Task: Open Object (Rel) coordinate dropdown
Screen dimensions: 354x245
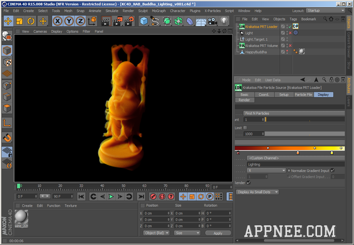Action: coord(156,233)
